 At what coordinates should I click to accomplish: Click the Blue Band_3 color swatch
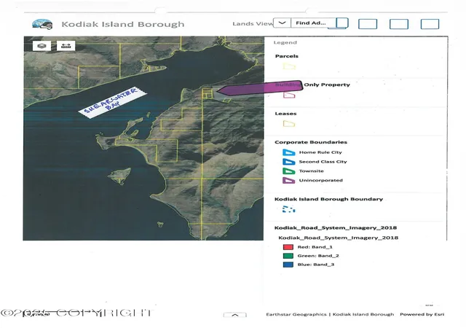coord(288,265)
